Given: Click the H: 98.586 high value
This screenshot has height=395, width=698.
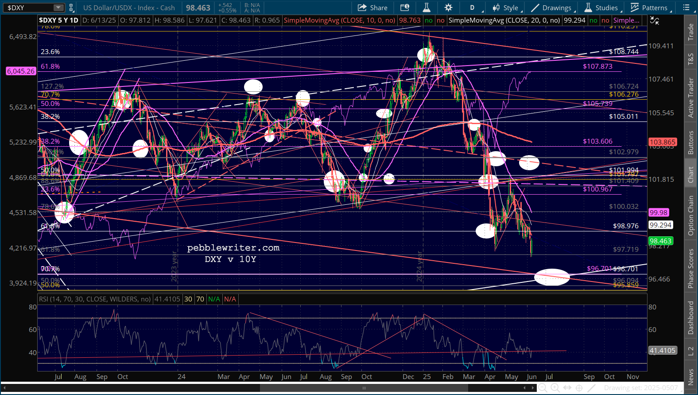Looking at the screenshot, I should pyautogui.click(x=169, y=20).
